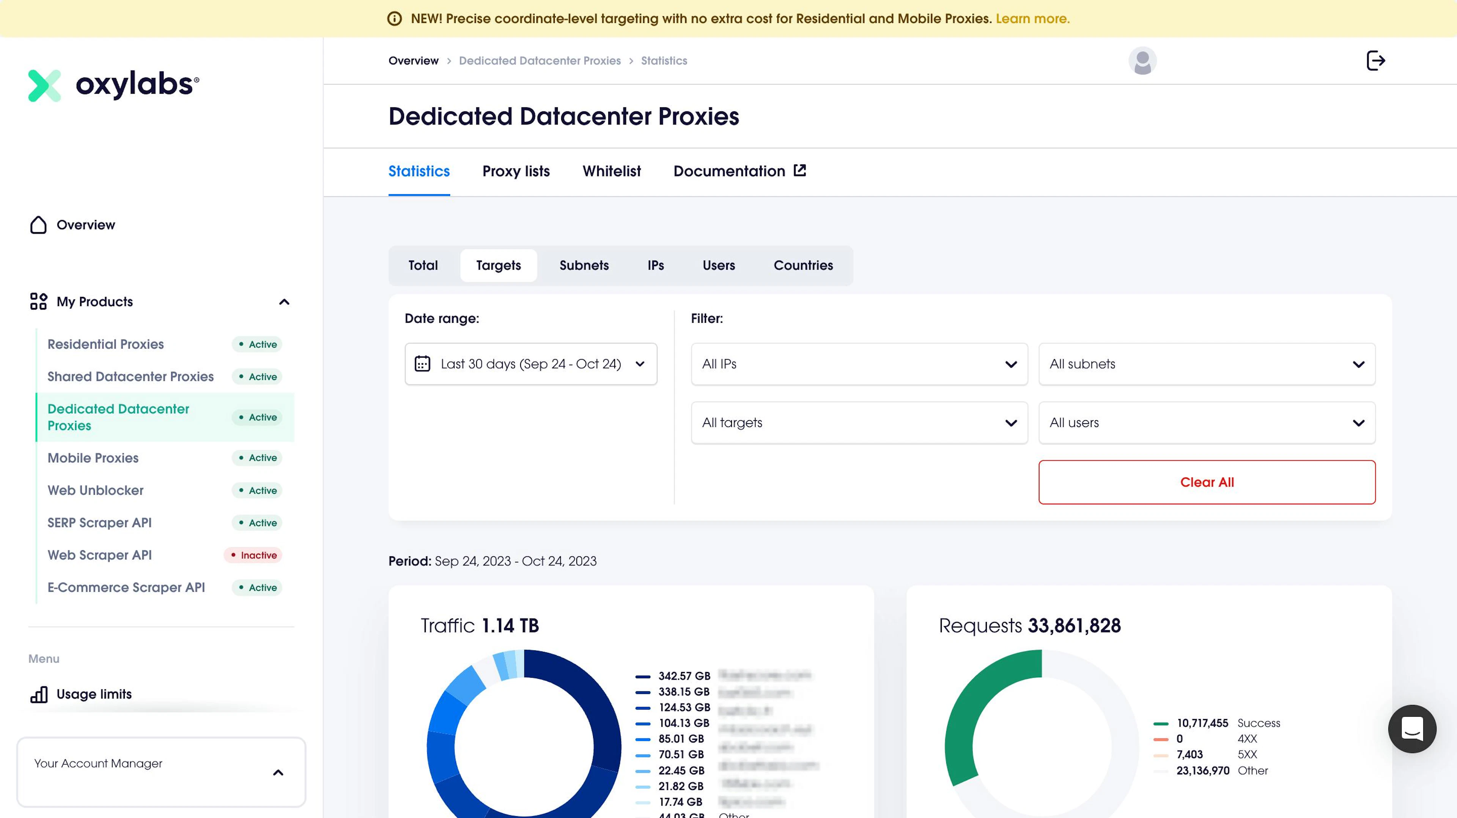Click the 5XX legend color swatch
Image resolution: width=1457 pixels, height=818 pixels.
[1161, 755]
